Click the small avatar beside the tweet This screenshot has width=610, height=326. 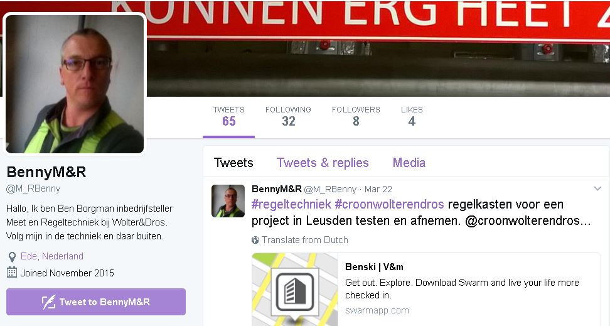point(228,200)
